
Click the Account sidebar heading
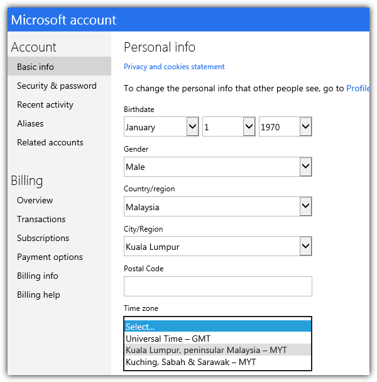tap(33, 47)
